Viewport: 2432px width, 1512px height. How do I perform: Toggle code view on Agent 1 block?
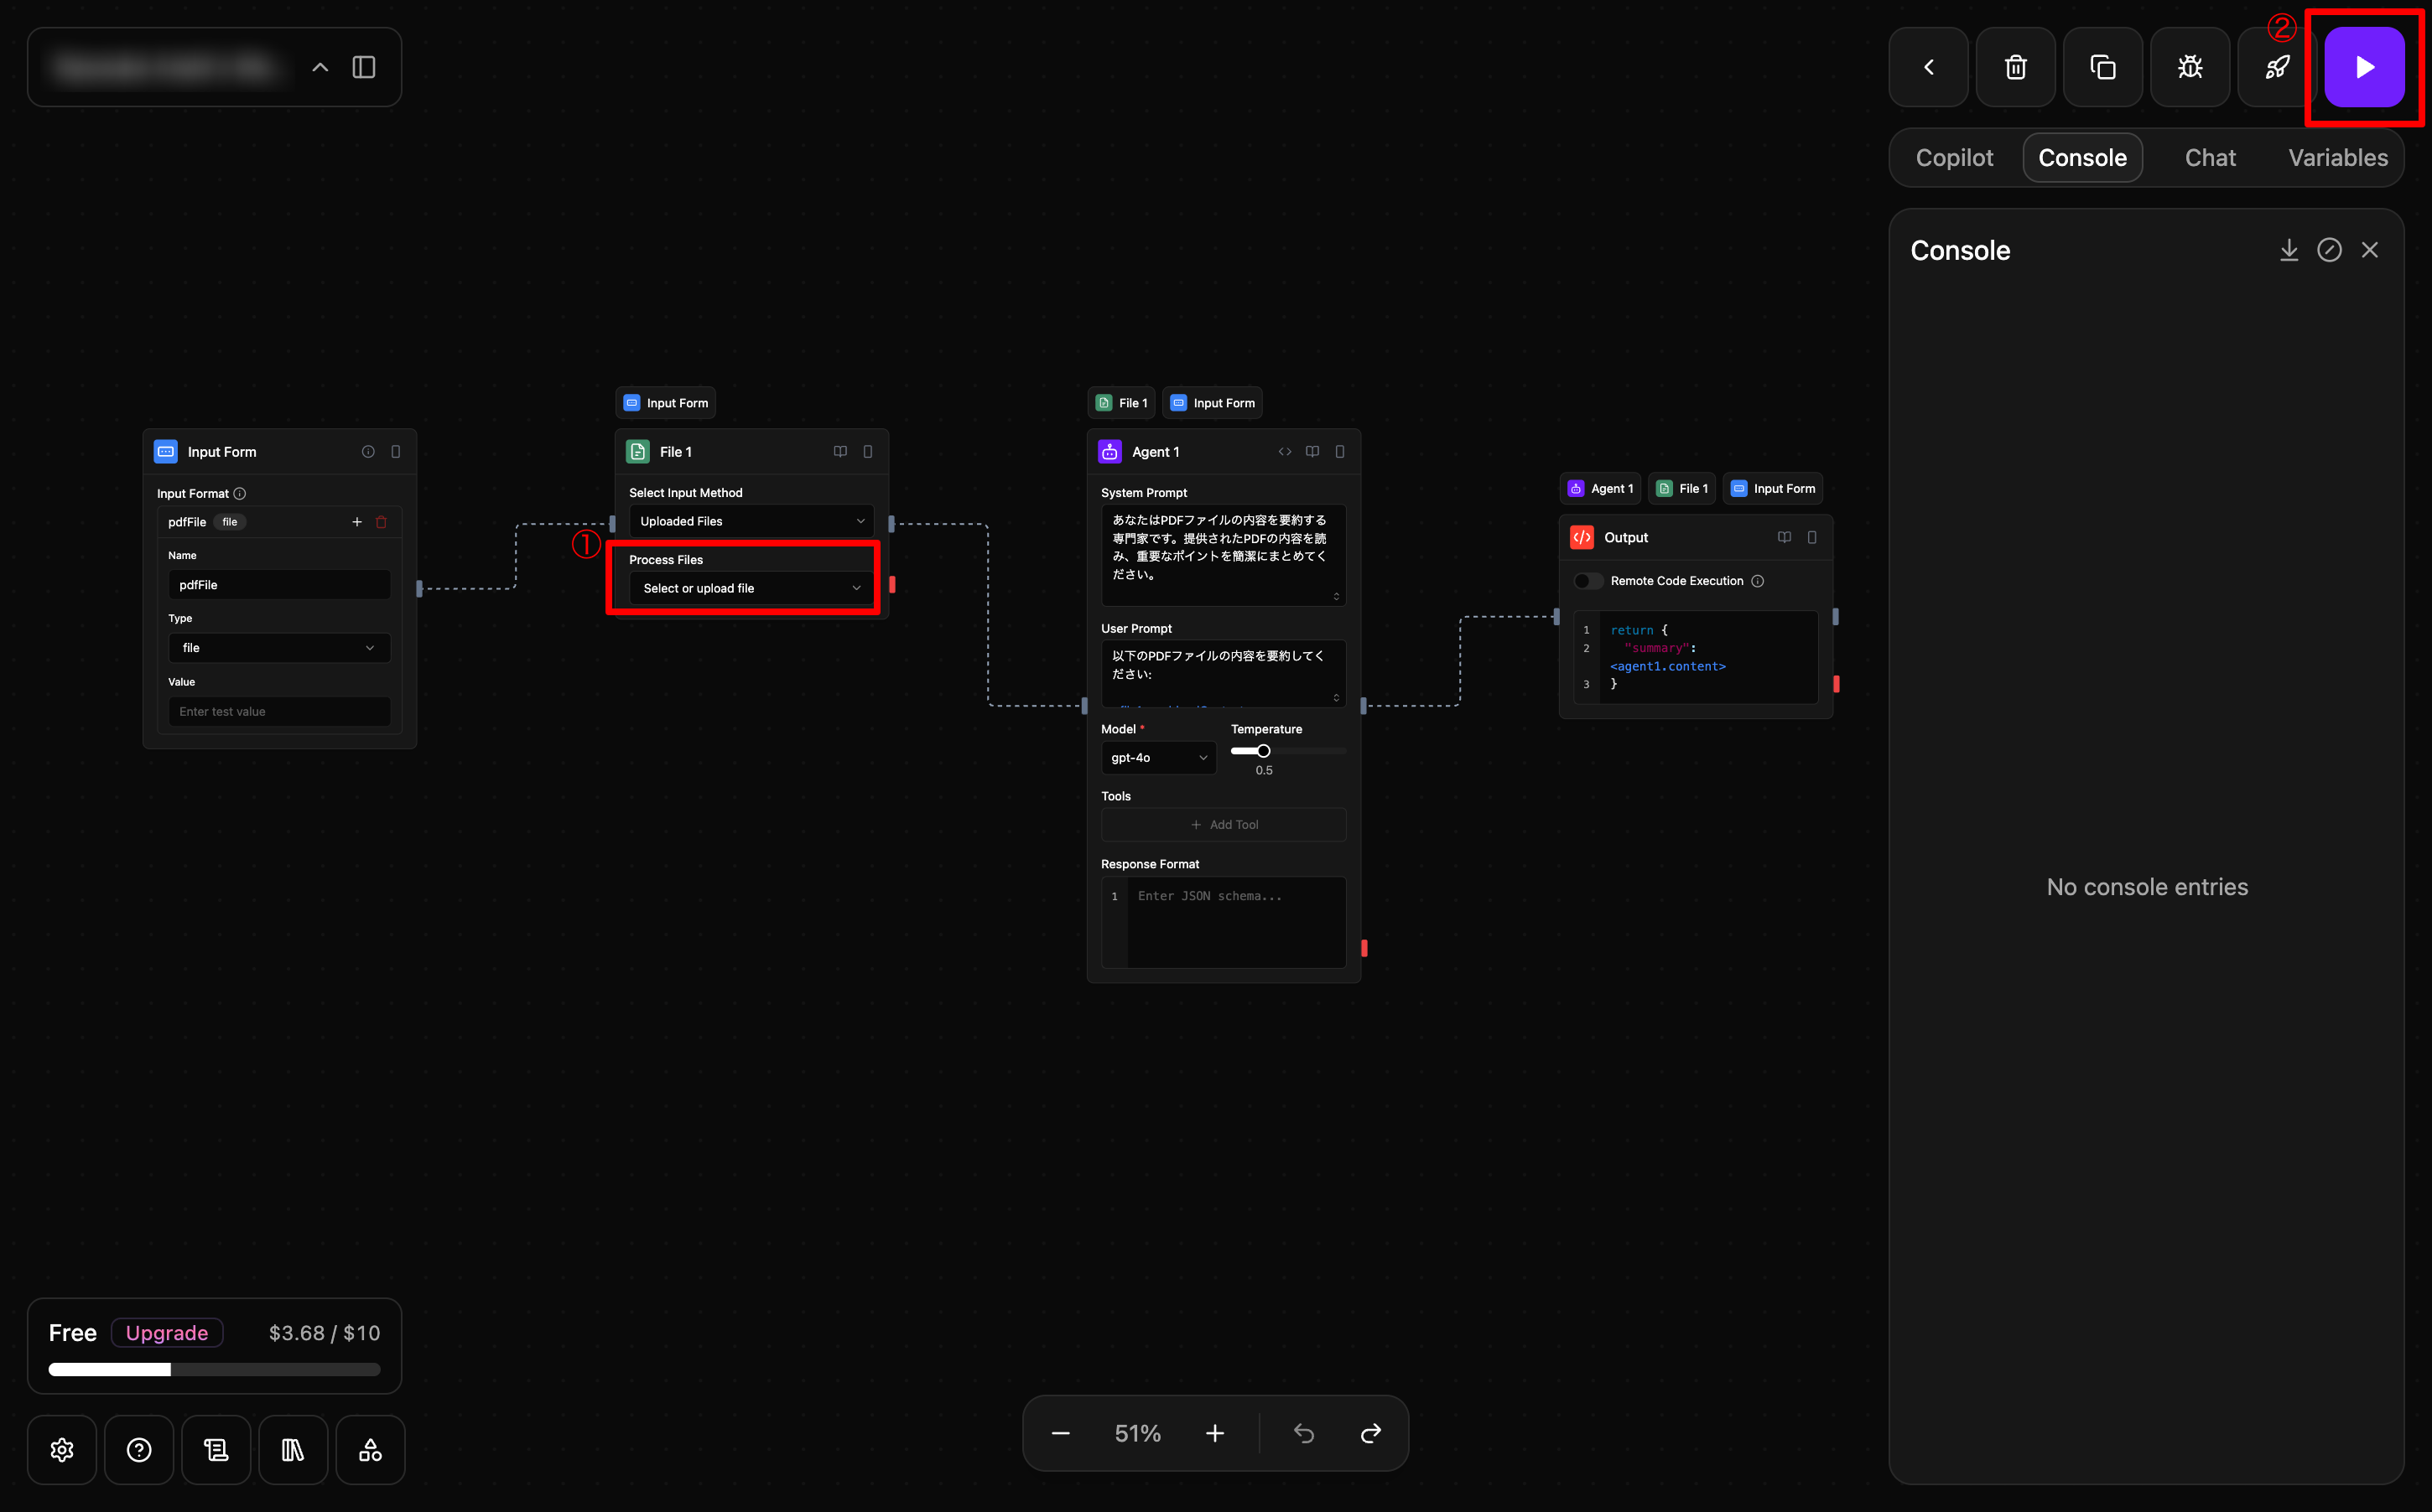[1285, 452]
